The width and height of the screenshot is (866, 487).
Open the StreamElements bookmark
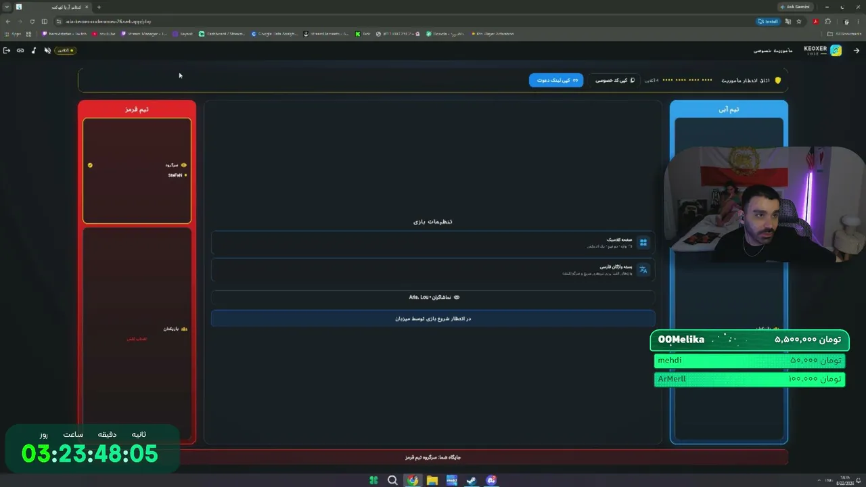click(x=327, y=34)
